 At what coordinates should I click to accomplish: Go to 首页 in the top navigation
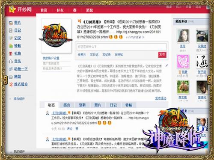[44, 10]
